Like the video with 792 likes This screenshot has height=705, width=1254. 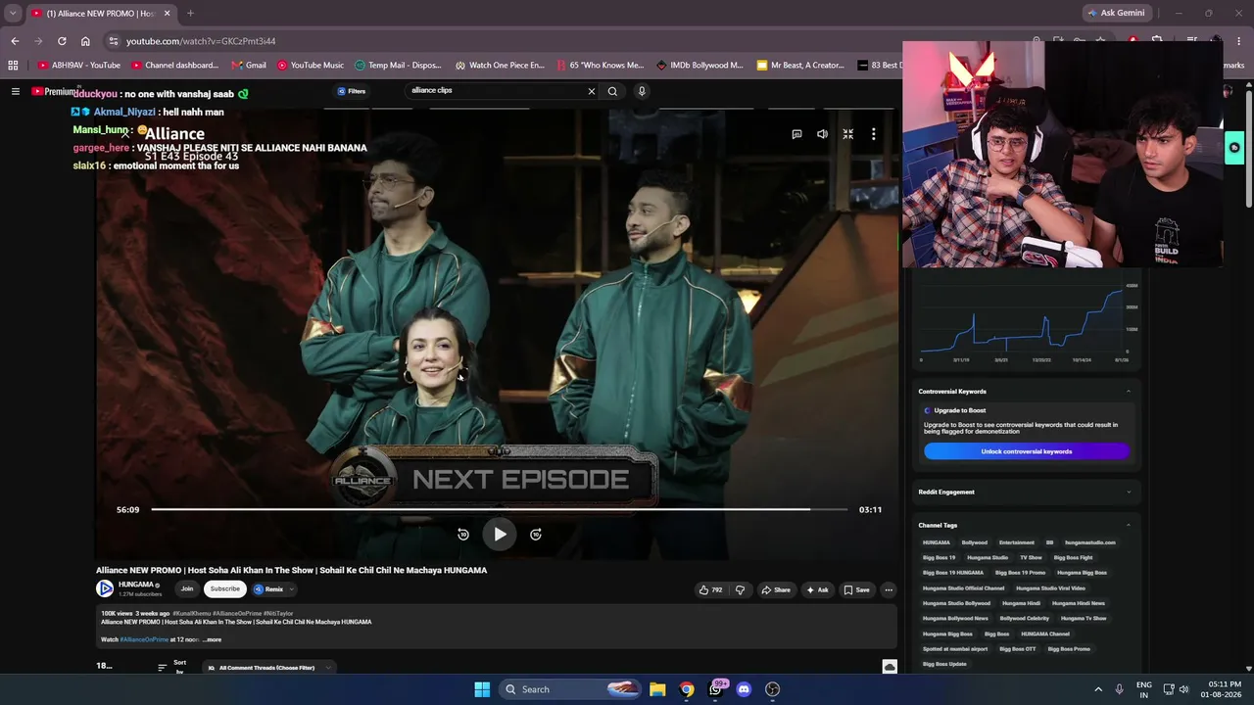(x=710, y=589)
